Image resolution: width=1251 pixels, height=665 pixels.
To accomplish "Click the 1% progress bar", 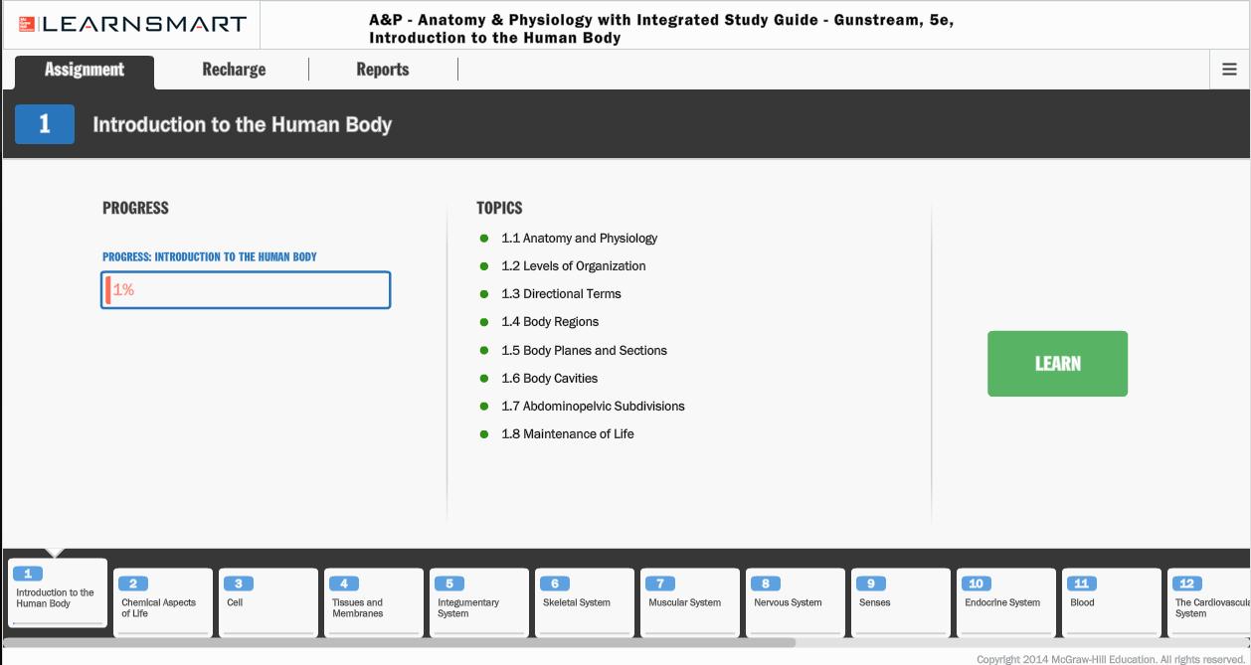I will pos(246,290).
